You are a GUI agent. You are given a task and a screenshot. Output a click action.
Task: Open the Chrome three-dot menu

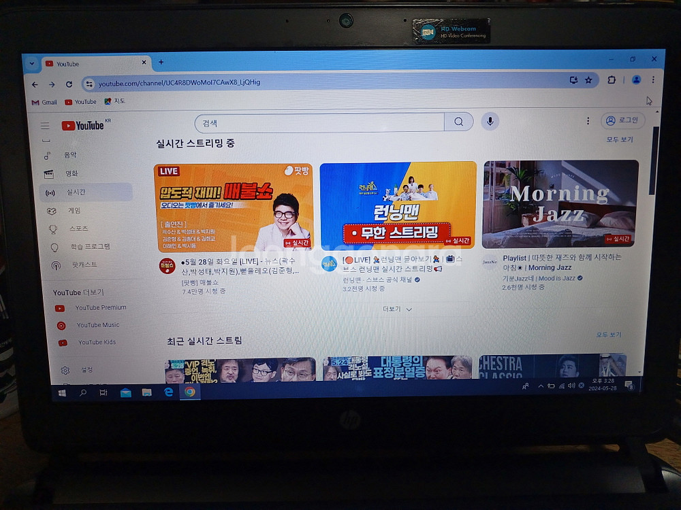(653, 80)
